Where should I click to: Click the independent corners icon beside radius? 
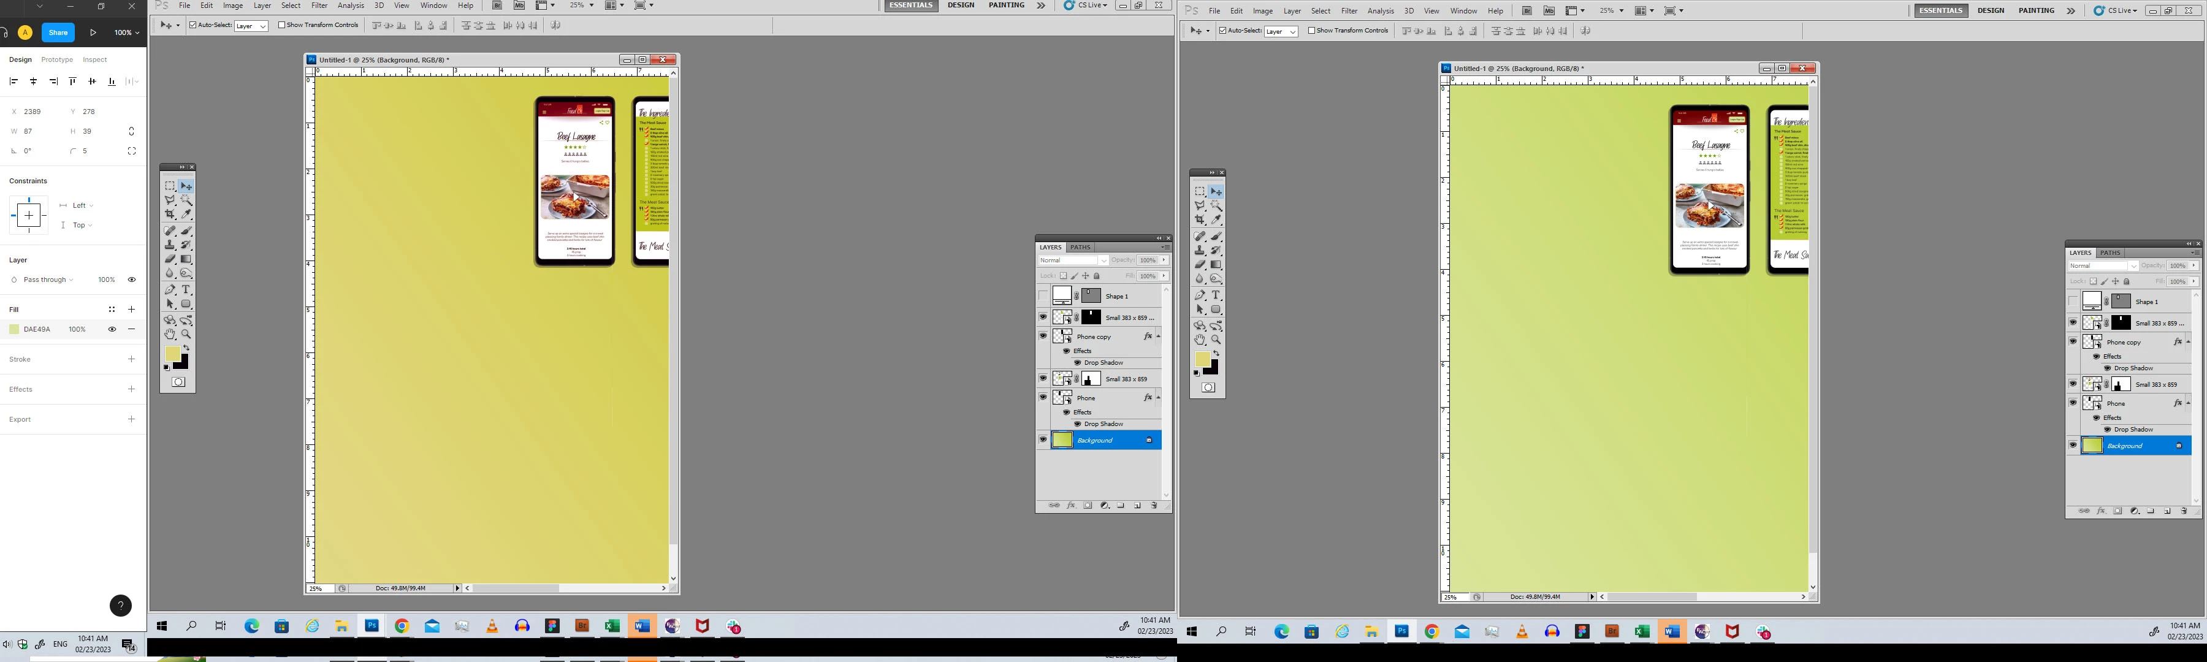131,151
